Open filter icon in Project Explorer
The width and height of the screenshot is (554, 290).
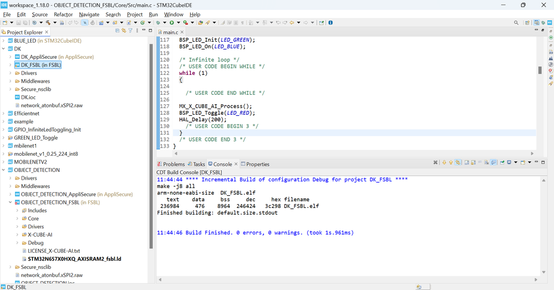coord(130,31)
